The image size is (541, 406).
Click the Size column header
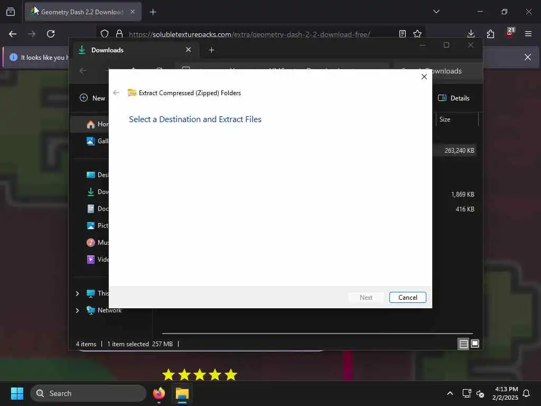pyautogui.click(x=457, y=119)
